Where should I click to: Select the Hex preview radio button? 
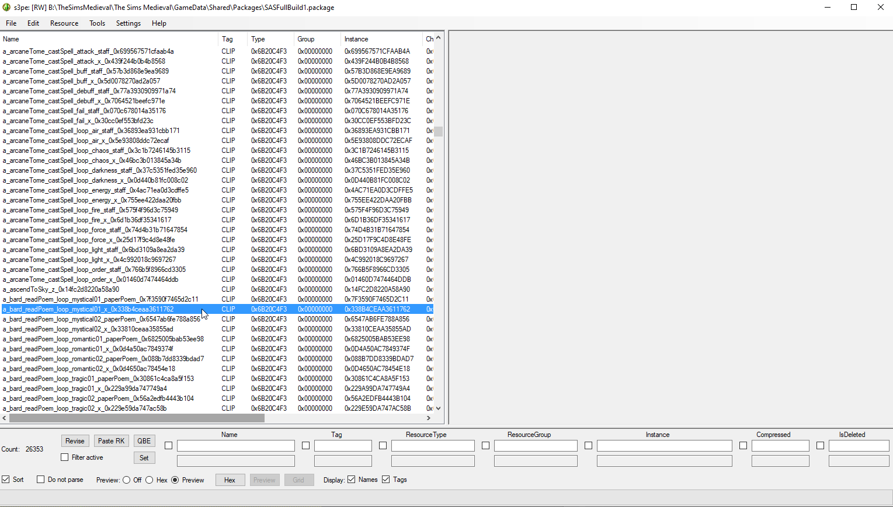pos(150,480)
